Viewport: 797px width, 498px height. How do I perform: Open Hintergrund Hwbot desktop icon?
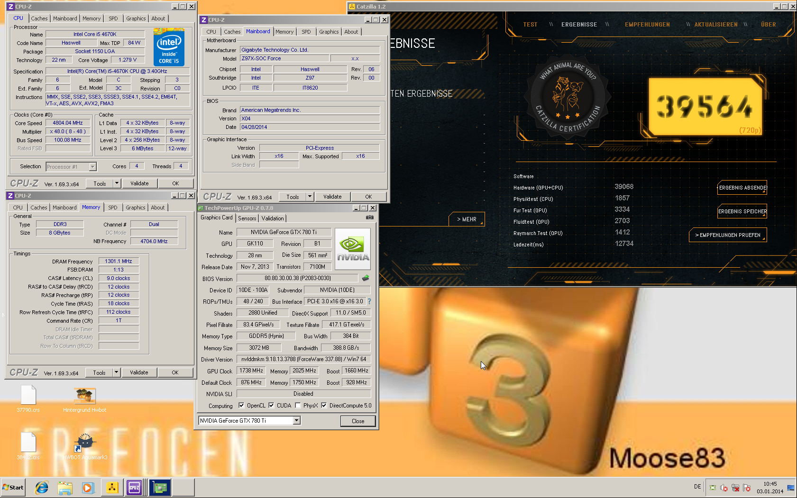click(85, 400)
